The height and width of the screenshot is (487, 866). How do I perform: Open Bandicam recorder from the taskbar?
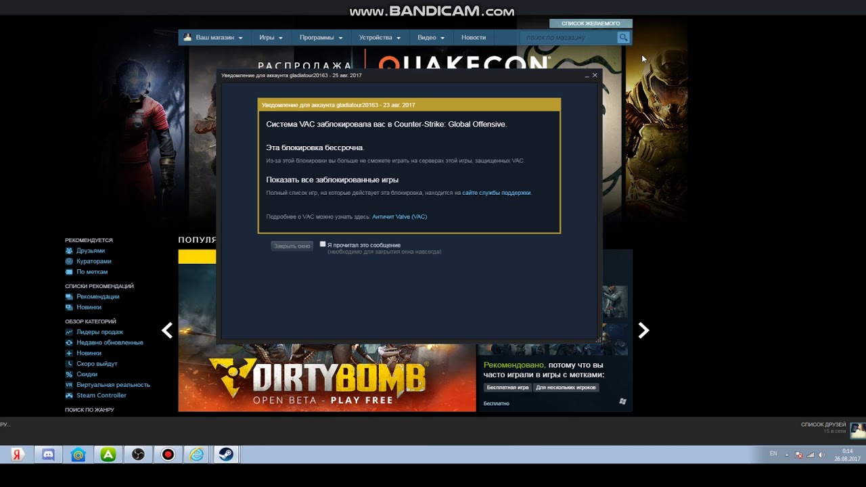[x=168, y=455]
